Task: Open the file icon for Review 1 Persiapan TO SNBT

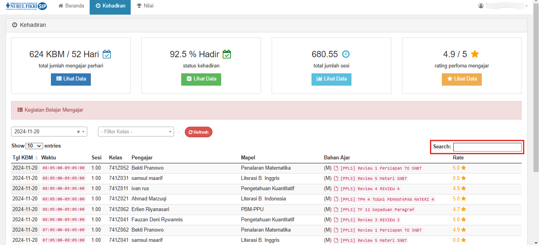Action: [336, 168]
